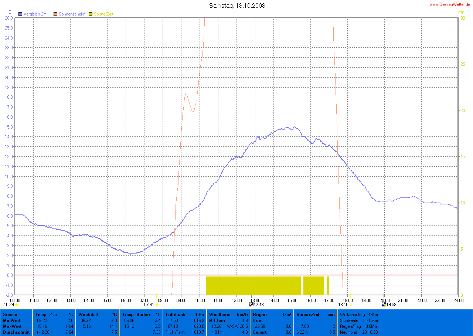Click the Samstag, 18.10.2008 chart title
Viewport: 473px width, 336px height.
(x=237, y=6)
